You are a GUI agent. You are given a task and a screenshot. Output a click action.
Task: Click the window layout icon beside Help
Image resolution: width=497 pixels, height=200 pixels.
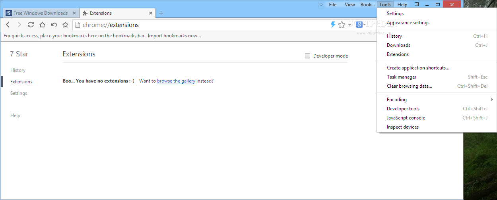[x=417, y=4]
